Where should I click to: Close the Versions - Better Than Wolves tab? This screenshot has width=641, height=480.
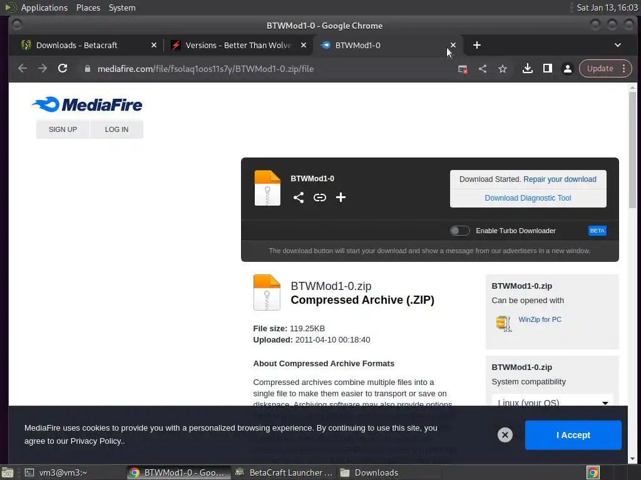click(x=304, y=45)
